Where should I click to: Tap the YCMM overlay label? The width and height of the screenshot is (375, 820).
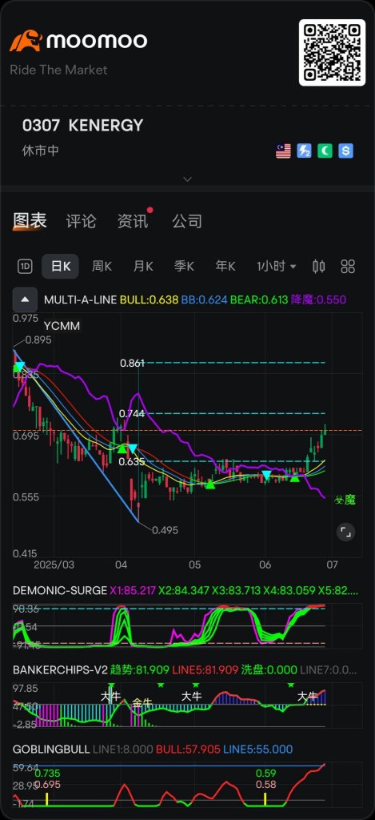point(62,326)
